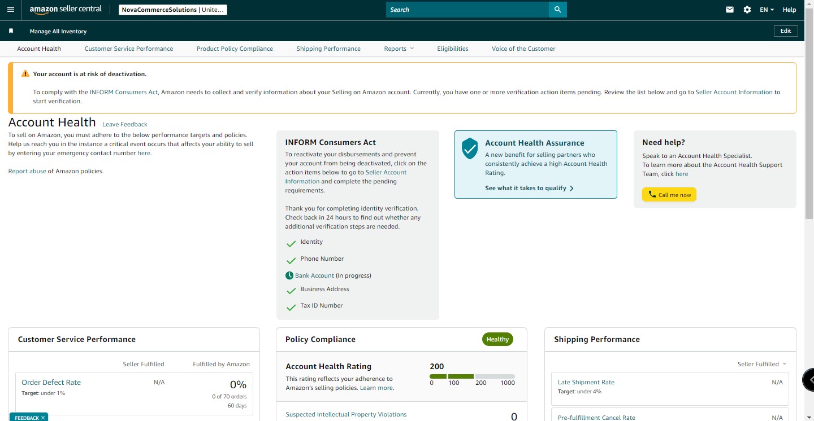The image size is (814, 421).
Task: Open Suspected Intellectual Property Violations link
Action: (x=346, y=414)
